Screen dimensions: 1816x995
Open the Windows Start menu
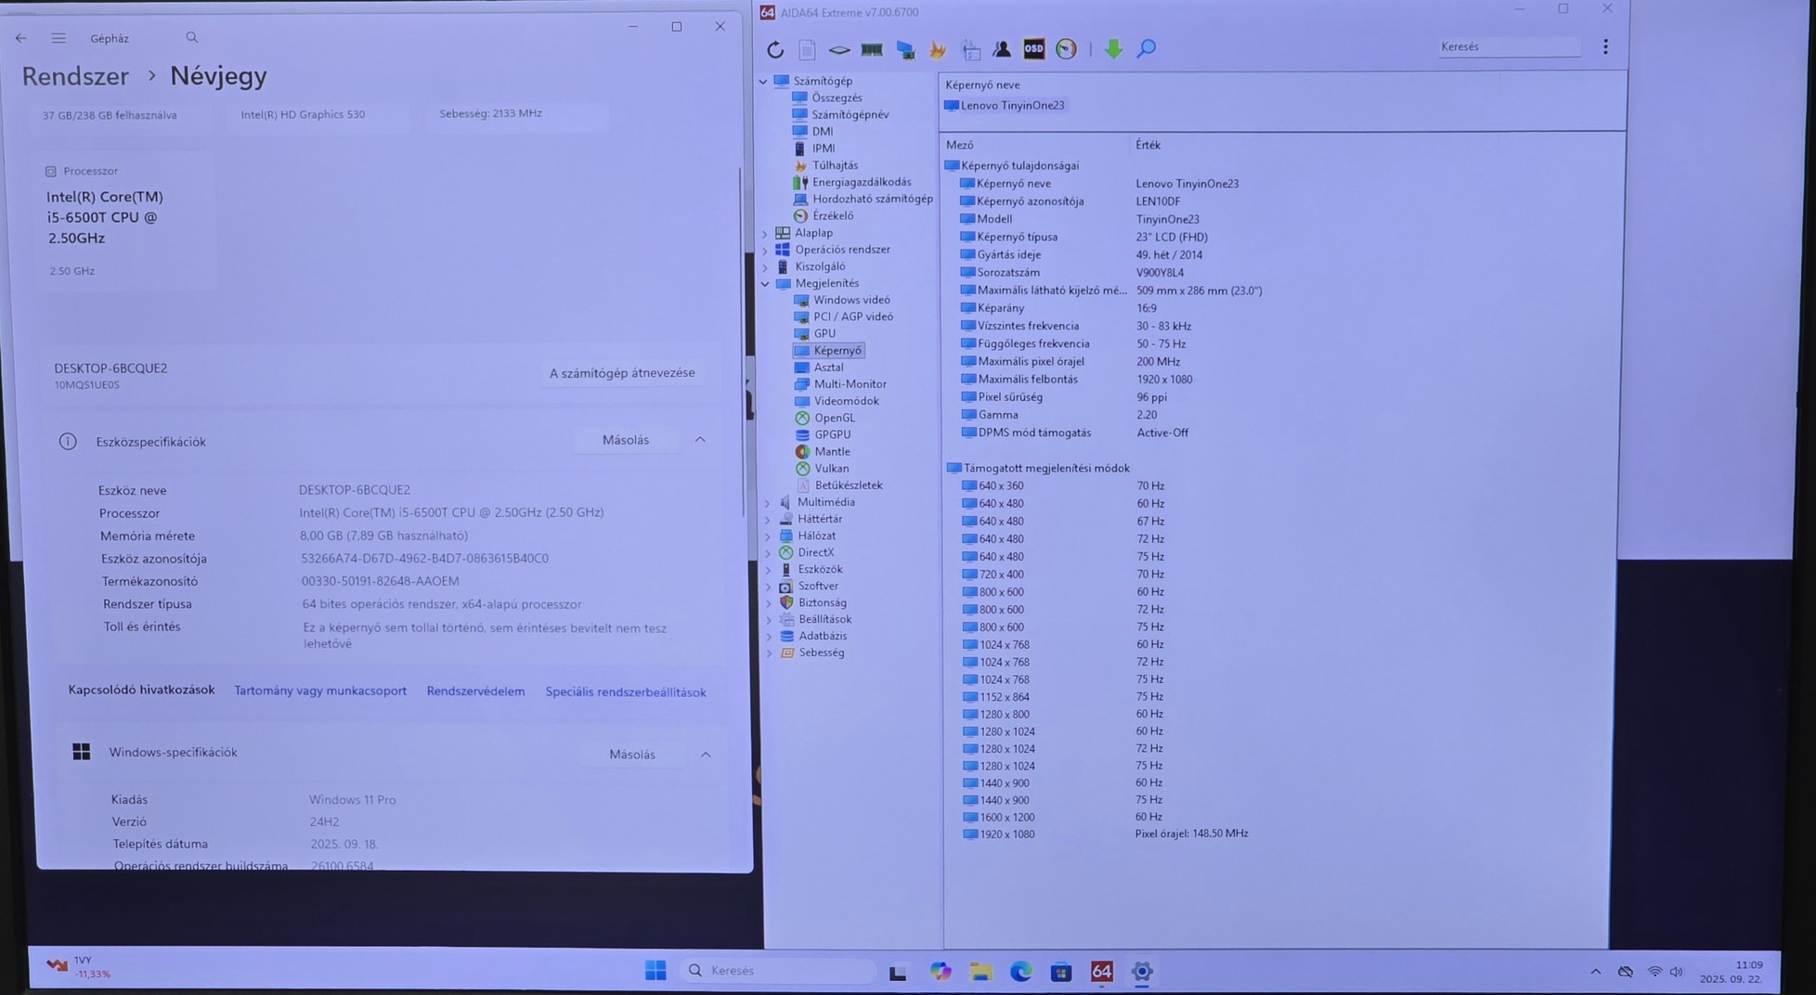click(x=655, y=970)
